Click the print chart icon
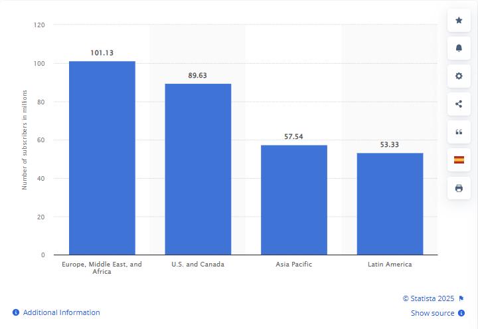 click(459, 188)
